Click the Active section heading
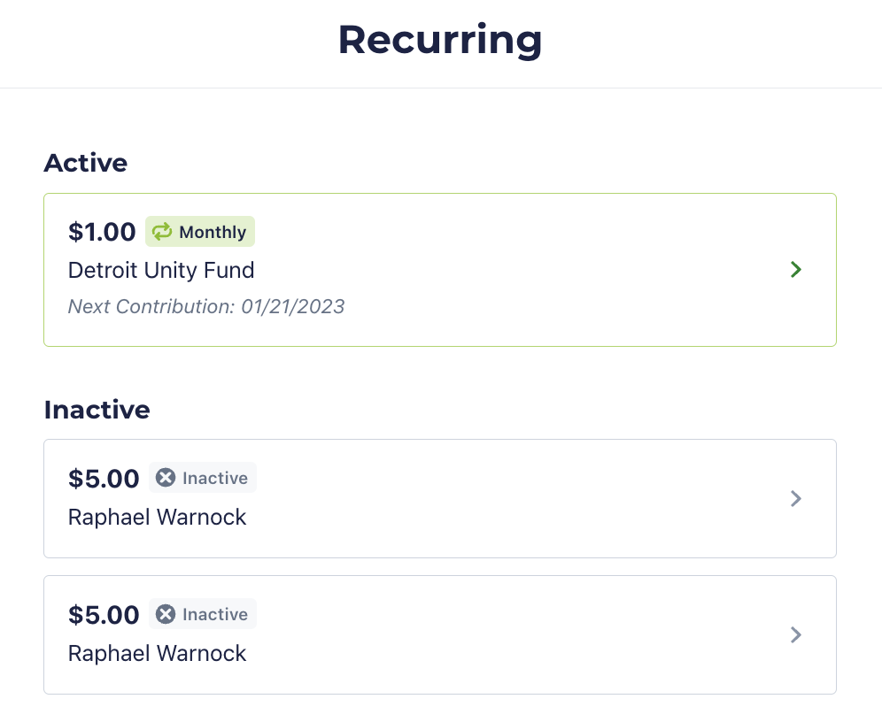 pos(86,163)
